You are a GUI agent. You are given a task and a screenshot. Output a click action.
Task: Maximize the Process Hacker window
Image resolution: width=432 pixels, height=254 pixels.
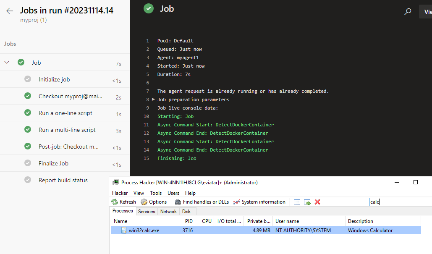pyautogui.click(x=416, y=182)
